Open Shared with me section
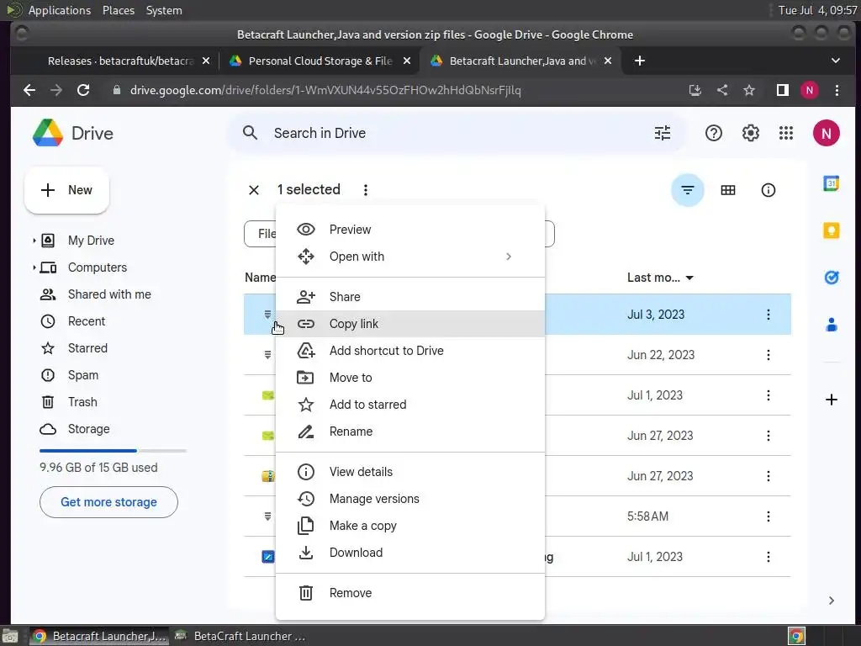Viewport: 861px width, 646px height. 109,294
